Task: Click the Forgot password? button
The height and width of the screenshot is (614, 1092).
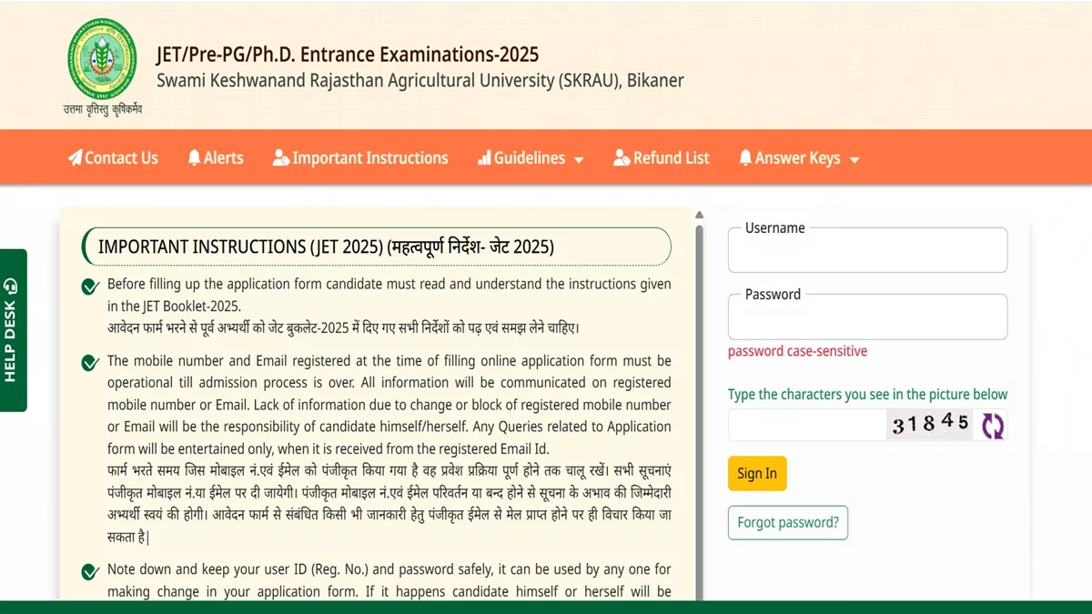Action: click(x=788, y=523)
